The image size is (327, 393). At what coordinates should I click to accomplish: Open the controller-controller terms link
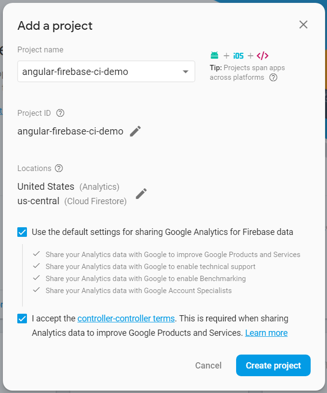click(x=126, y=318)
